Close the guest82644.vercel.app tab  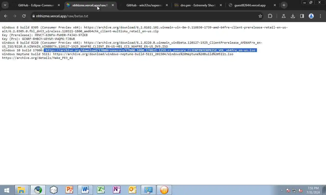tap(275, 5)
